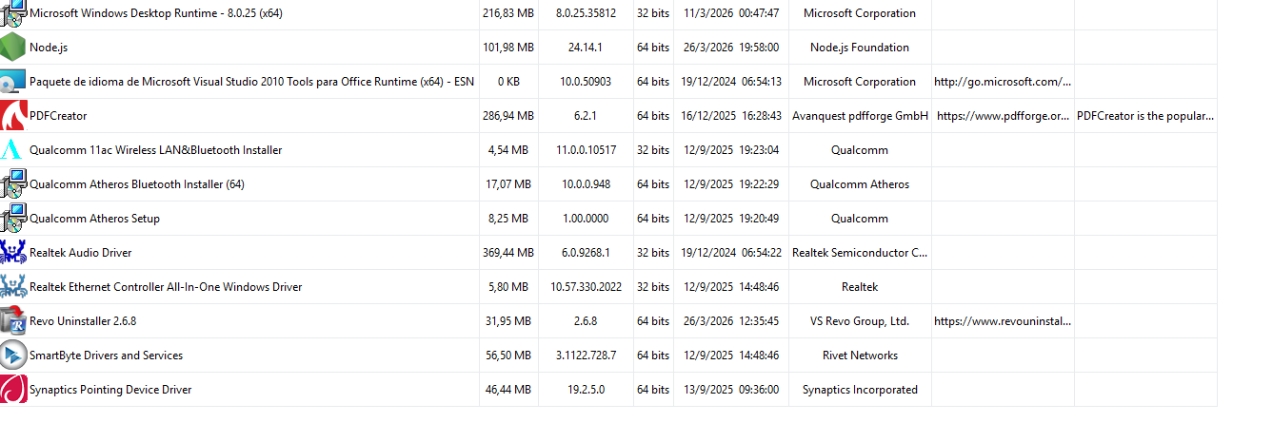Image resolution: width=1273 pixels, height=423 pixels.
Task: Open the pdfforge website link
Action: click(x=1003, y=116)
